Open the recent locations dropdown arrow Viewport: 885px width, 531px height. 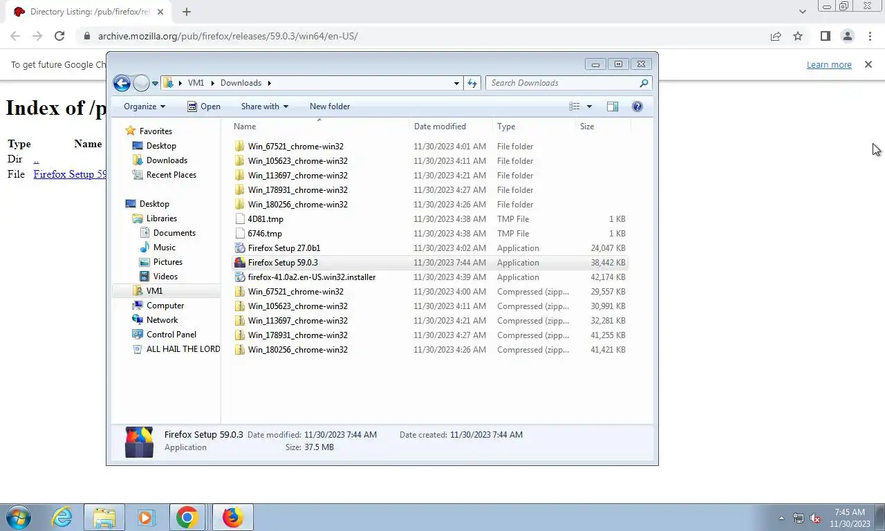point(155,84)
